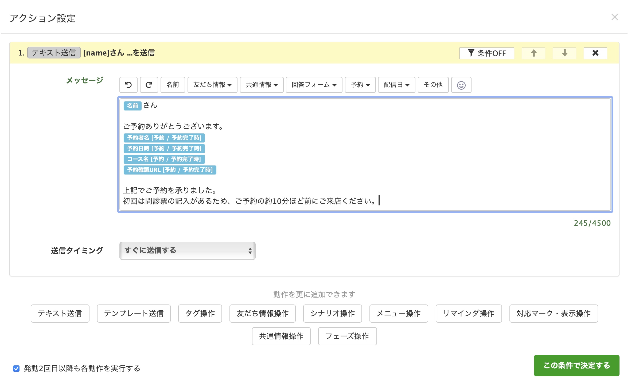Change the 送信タイミング selection
This screenshot has width=631, height=380.
point(187,251)
